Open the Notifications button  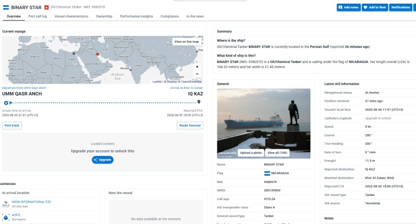tap(400, 7)
